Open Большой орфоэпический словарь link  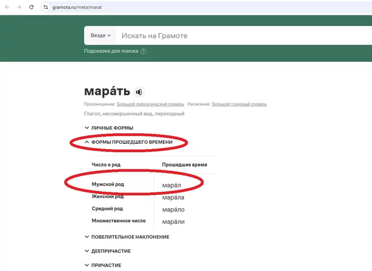(150, 104)
